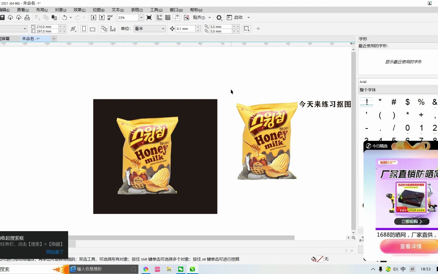Click the cloud upload icon
Viewport: 438px width, 274px height.
click(x=19, y=18)
